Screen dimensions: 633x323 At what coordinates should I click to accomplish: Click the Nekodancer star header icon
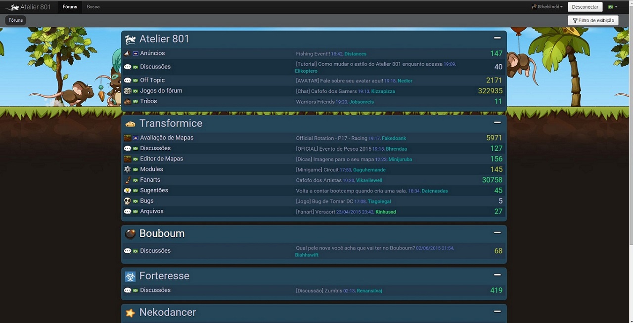[130, 313]
